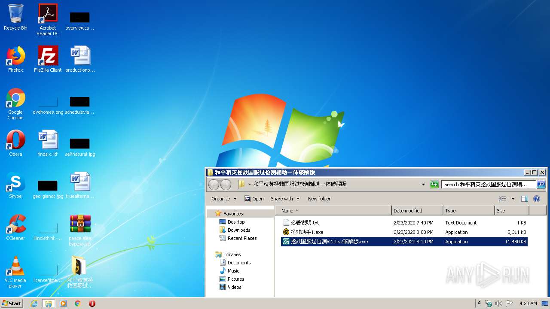Select illinoisthink... desktop file
This screenshot has height=309, width=550.
pos(48,232)
